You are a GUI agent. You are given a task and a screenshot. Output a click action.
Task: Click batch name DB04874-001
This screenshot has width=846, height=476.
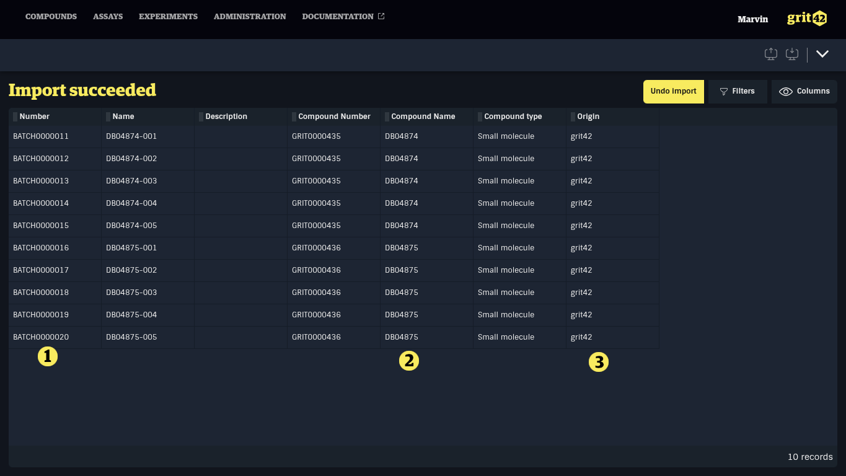click(x=131, y=136)
